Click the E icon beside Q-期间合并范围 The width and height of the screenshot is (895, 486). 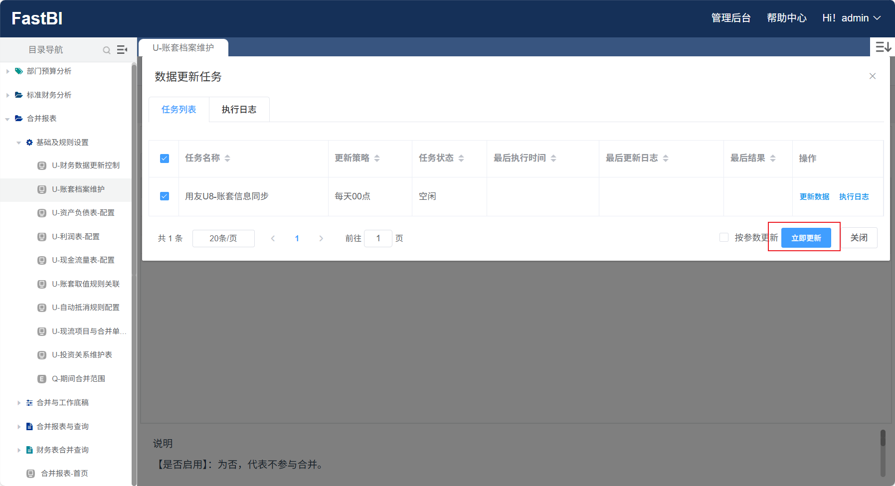click(x=41, y=378)
